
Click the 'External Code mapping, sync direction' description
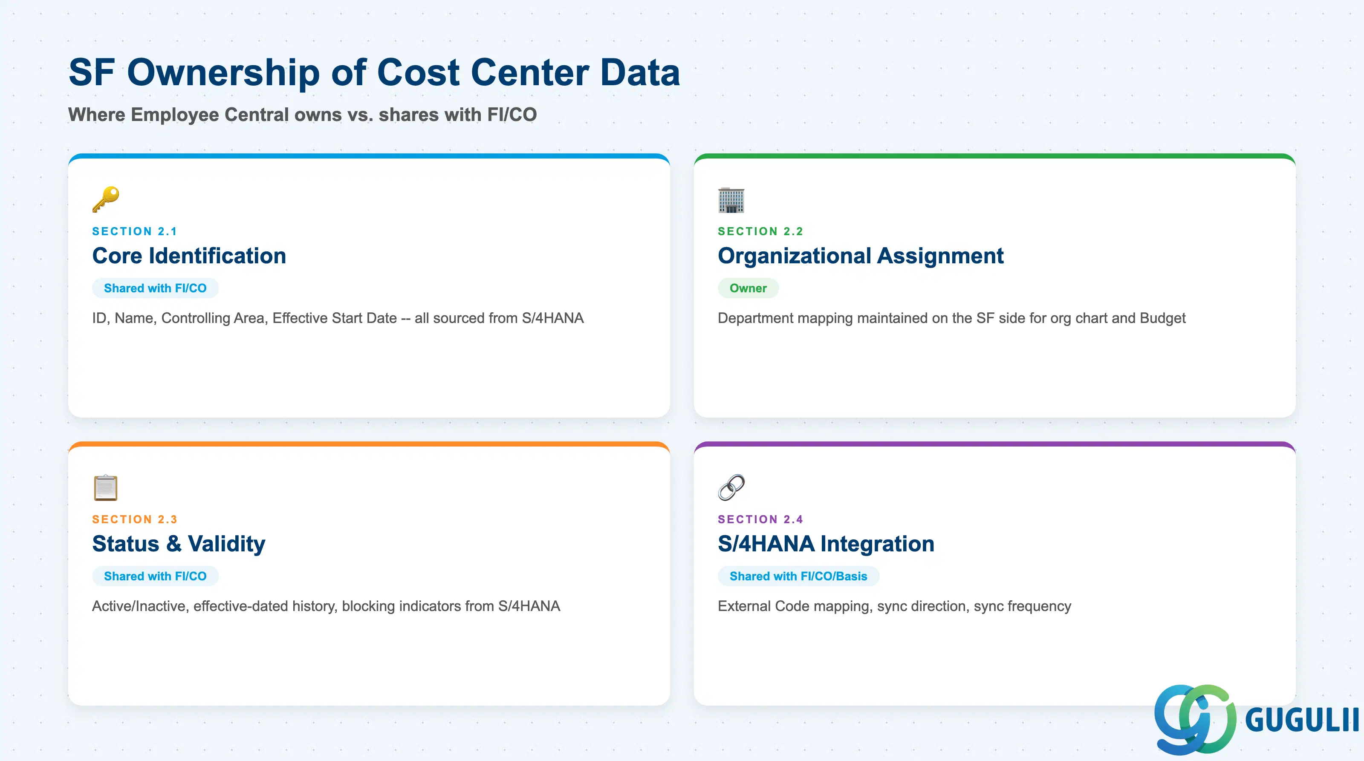(x=894, y=606)
